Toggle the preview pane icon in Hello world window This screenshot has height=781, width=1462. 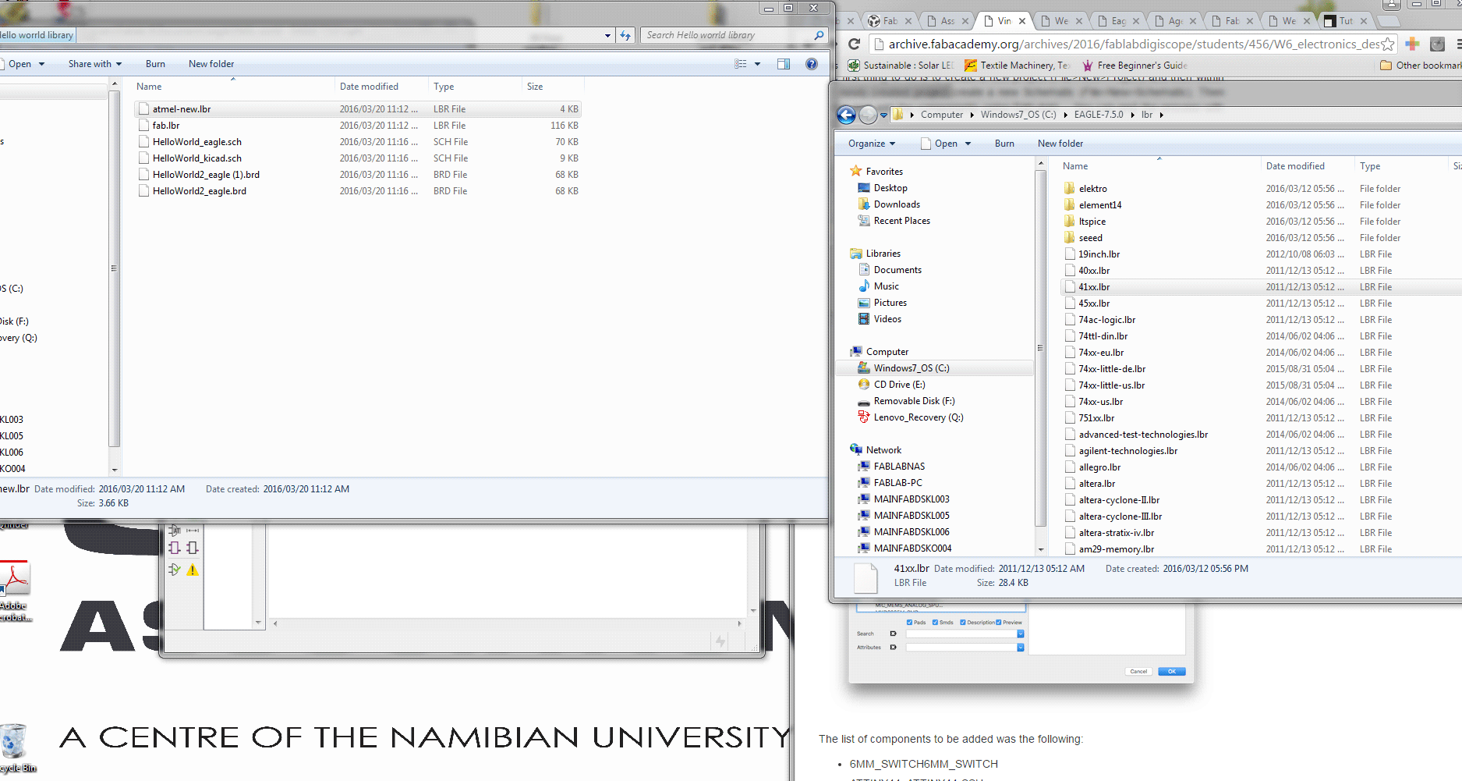click(784, 64)
